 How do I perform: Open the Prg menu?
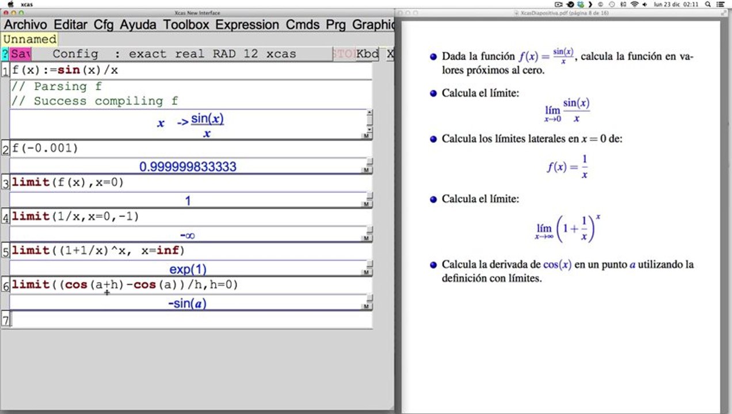tap(335, 25)
